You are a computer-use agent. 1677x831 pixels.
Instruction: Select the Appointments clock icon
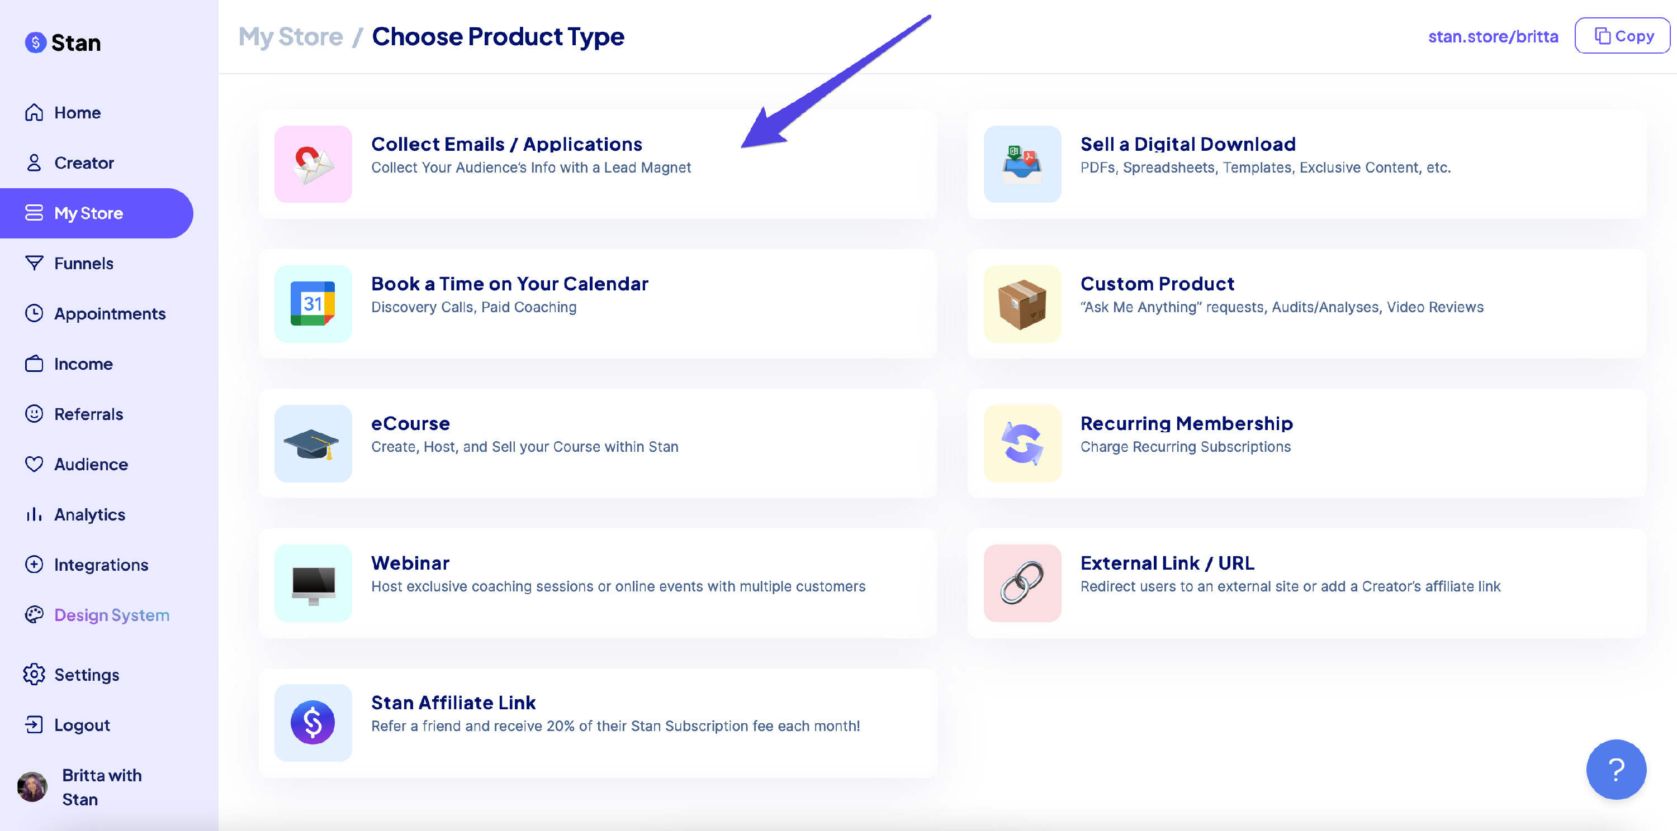pyautogui.click(x=34, y=313)
